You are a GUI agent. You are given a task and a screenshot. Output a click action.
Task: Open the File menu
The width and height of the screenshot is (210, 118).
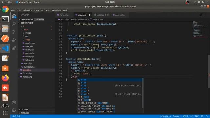tap(13, 10)
